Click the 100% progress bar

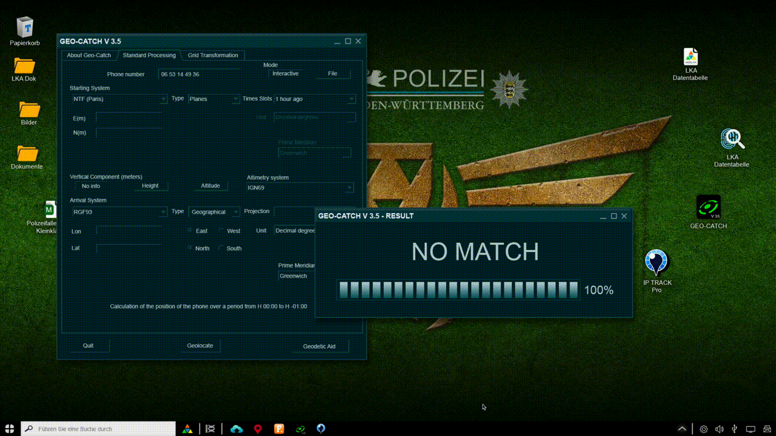point(458,290)
